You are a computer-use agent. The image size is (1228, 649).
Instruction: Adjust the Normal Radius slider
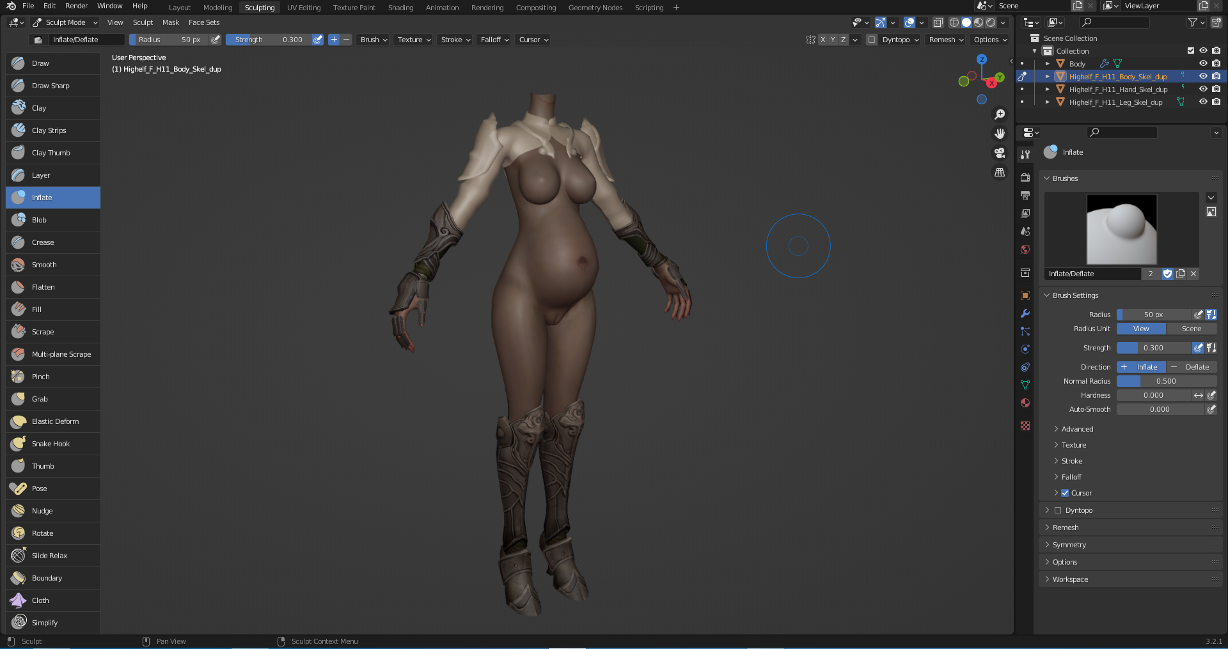(1166, 381)
